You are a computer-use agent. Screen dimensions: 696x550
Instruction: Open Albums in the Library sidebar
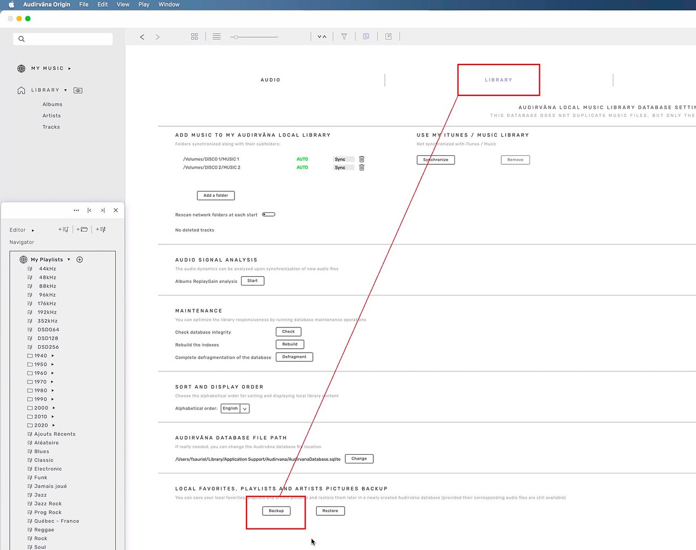tap(52, 105)
